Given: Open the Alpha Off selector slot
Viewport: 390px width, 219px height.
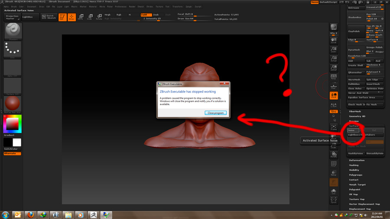Looking at the screenshot, I should tap(13, 68).
